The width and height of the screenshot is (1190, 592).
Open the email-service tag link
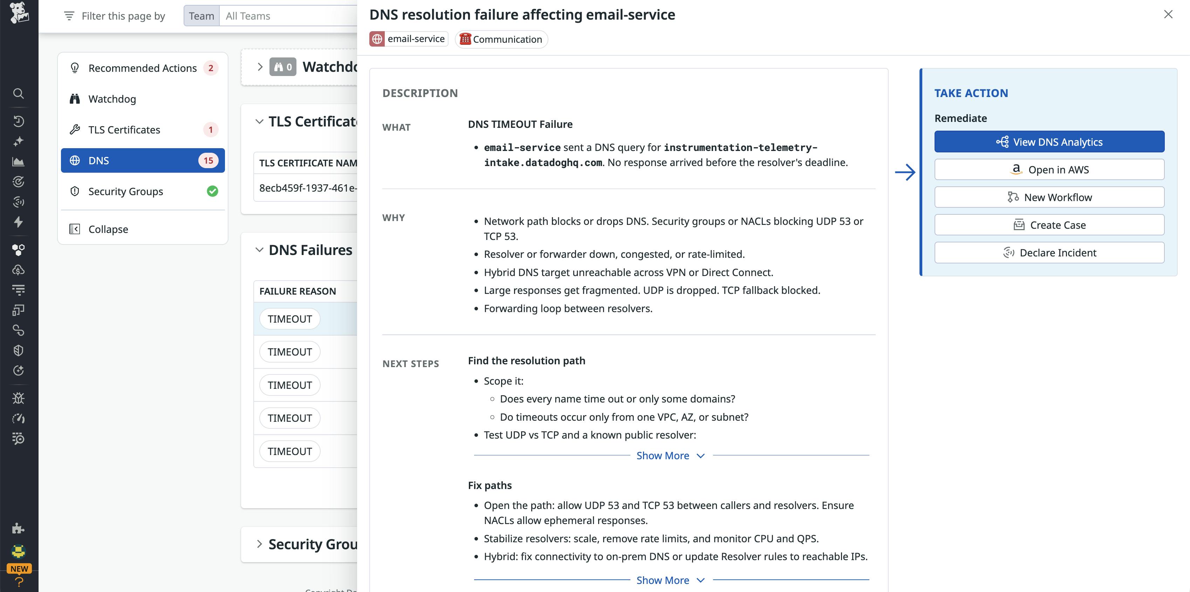(408, 38)
